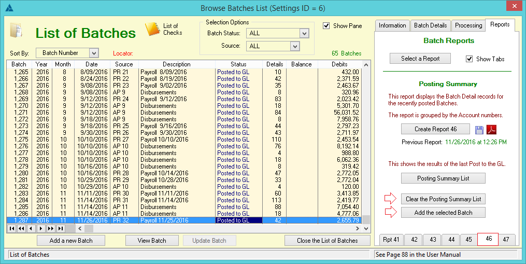Viewport: 526px width, 264px height.
Task: Select the Rpt 41 report tab
Action: 391,240
